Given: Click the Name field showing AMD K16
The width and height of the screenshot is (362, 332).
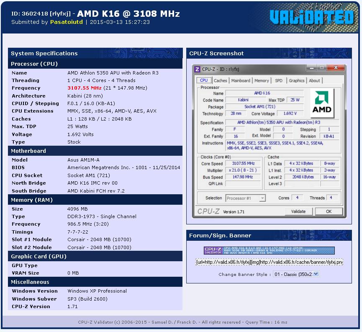Looking at the screenshot, I should pyautogui.click(x=264, y=93).
